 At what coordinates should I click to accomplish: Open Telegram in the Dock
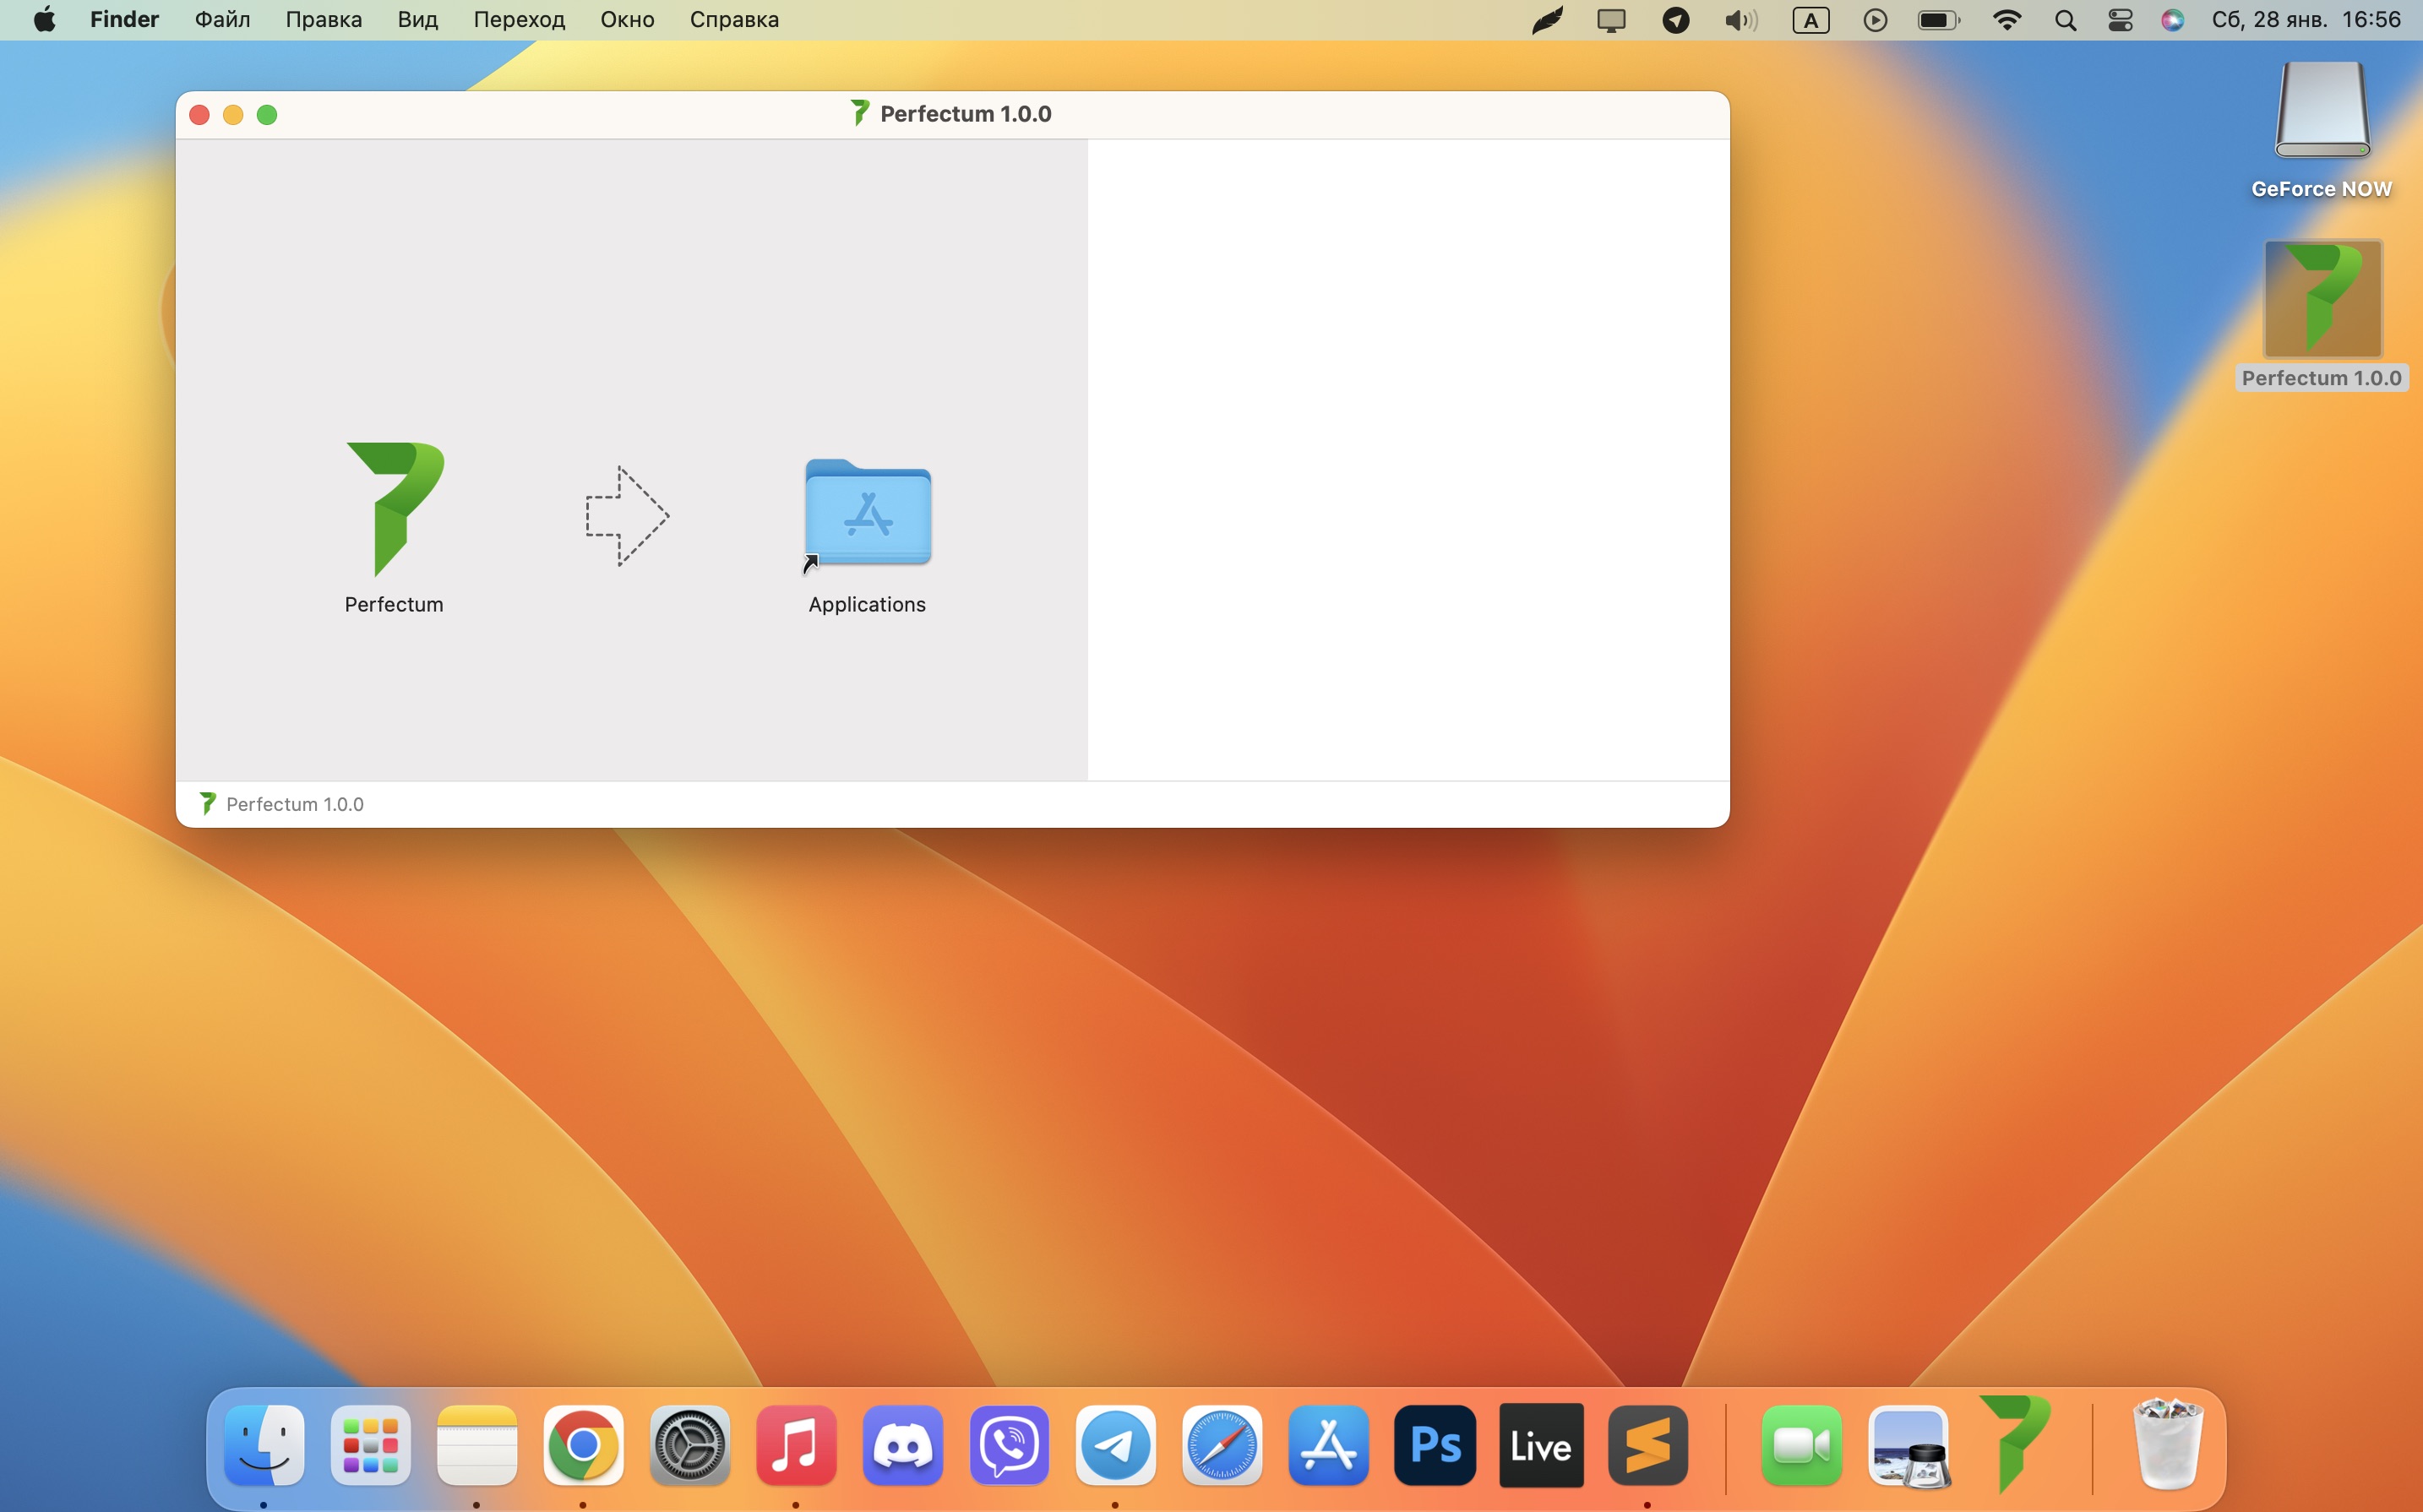[1115, 1445]
